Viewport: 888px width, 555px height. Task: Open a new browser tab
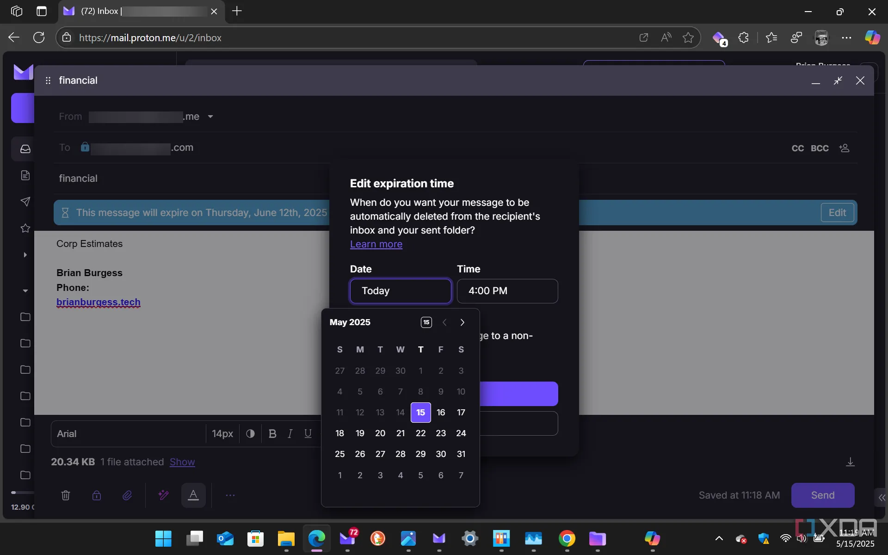(x=237, y=11)
